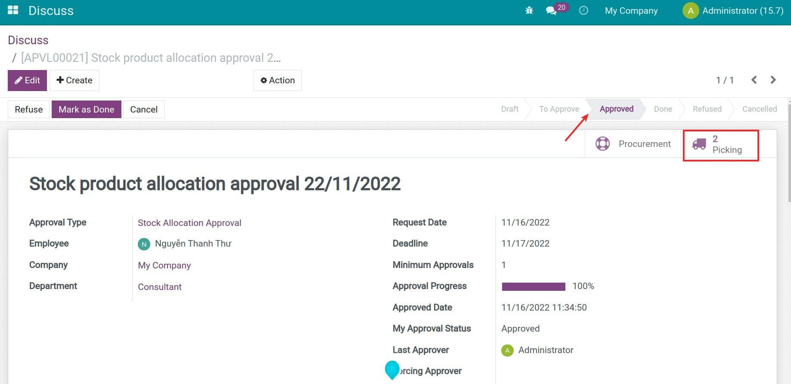The width and height of the screenshot is (791, 384).
Task: Open Stock Allocation Approval type link
Action: pos(189,223)
